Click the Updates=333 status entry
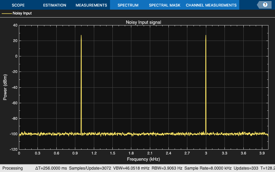275x172 pixels. coord(246,168)
